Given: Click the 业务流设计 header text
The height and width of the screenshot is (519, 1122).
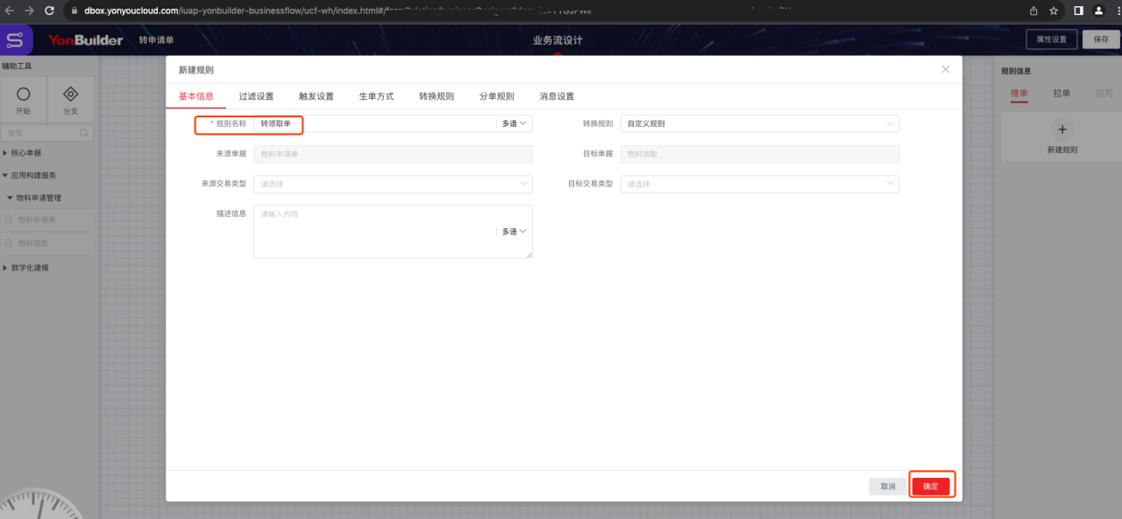Looking at the screenshot, I should click(x=557, y=40).
